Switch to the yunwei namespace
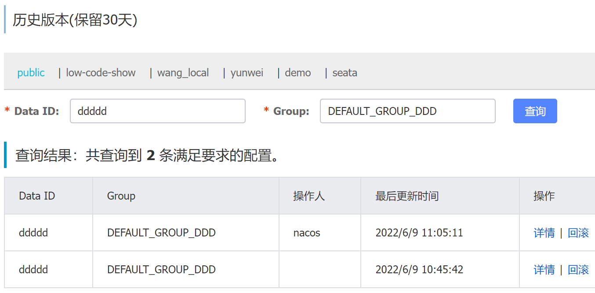This screenshot has width=595, height=293. (x=247, y=72)
